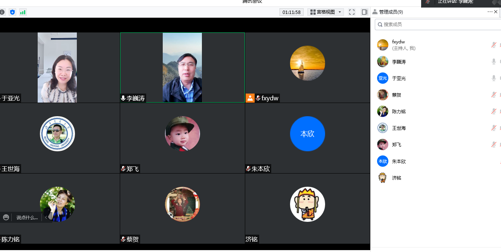Image resolution: width=501 pixels, height=252 pixels.
Task: Open the blue security shield icon
Action: pos(12,12)
